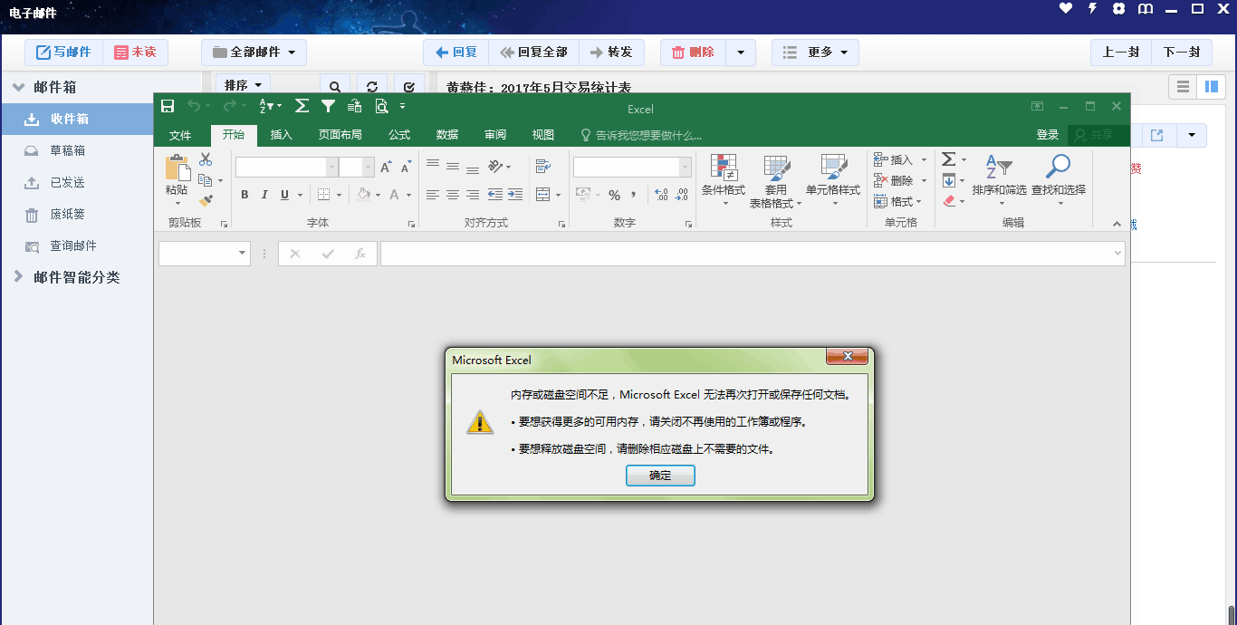This screenshot has width=1237, height=625.
Task: Switch to the 插入 ribbon tab
Action: [282, 135]
